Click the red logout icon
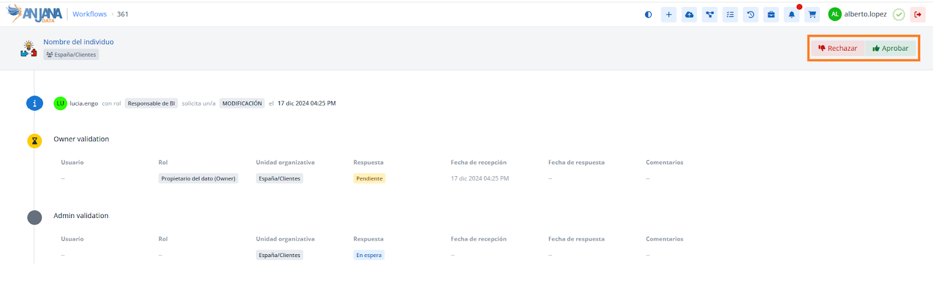Image resolution: width=933 pixels, height=281 pixels. 918,15
